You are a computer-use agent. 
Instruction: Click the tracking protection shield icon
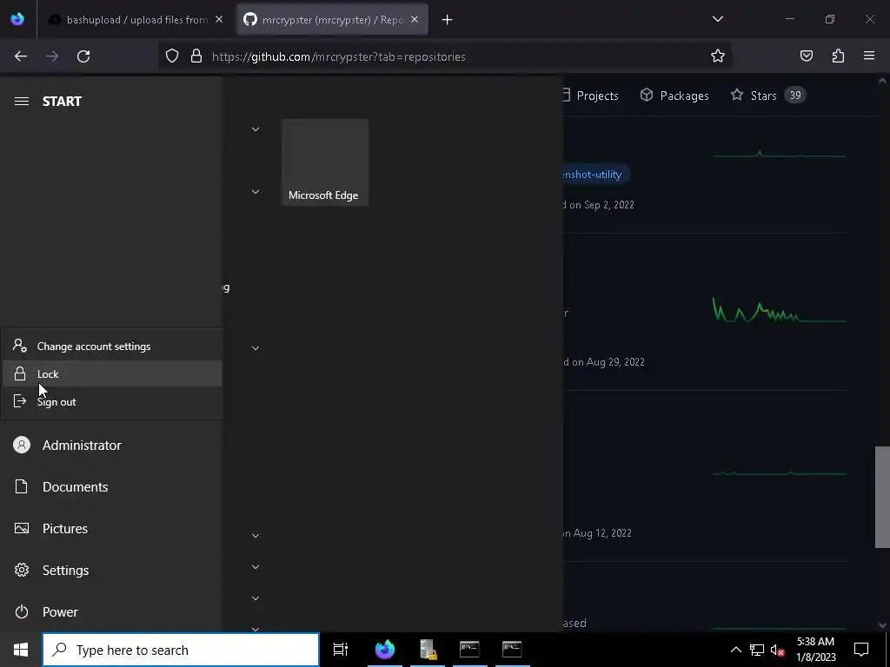(172, 56)
